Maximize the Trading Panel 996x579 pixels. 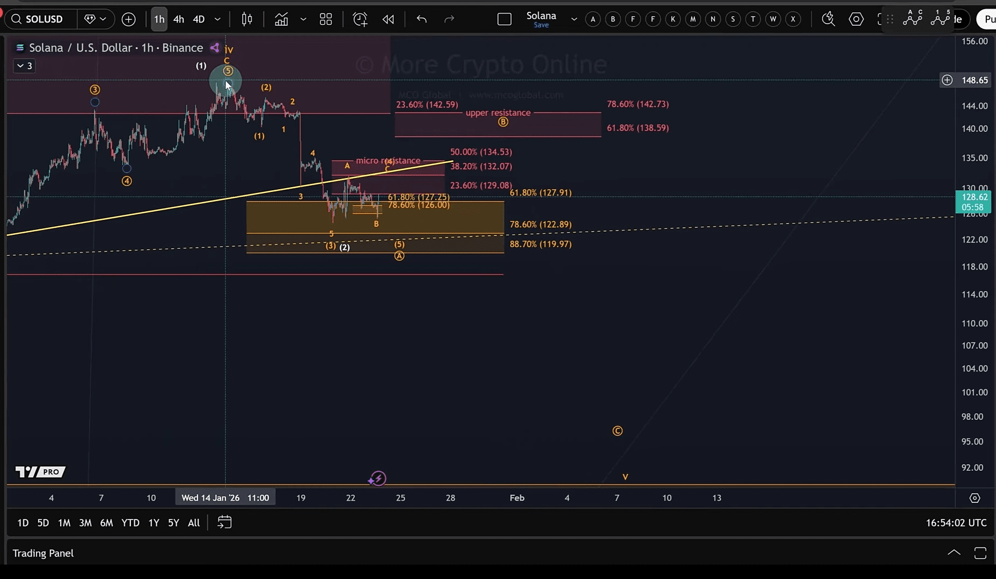click(980, 553)
